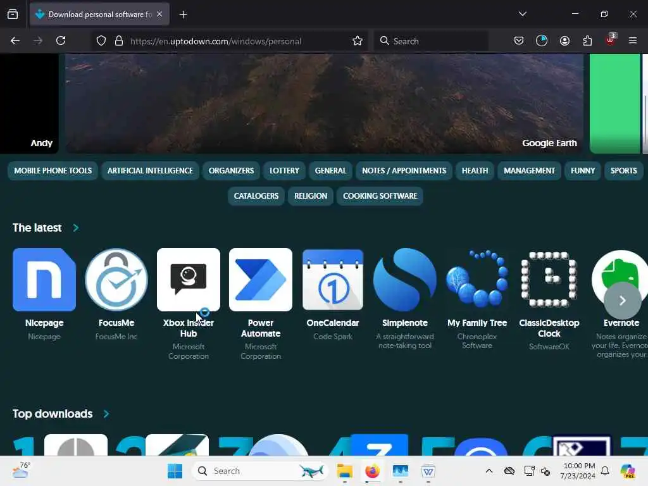Choose the RELIGION category tag

[x=311, y=196]
